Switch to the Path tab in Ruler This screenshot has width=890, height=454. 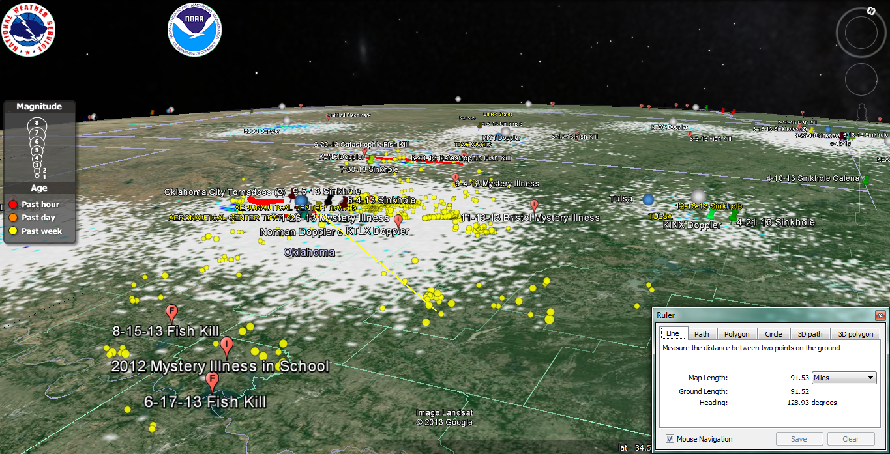pos(702,334)
